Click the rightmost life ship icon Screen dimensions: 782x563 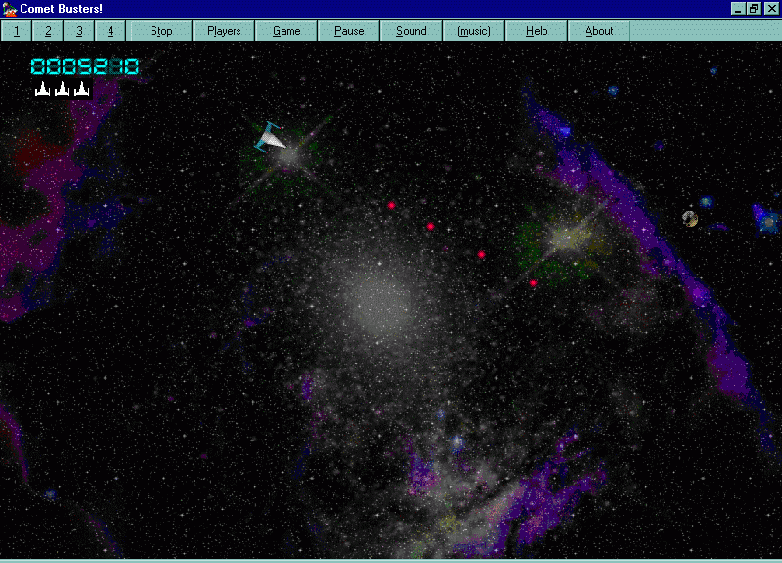click(x=81, y=88)
